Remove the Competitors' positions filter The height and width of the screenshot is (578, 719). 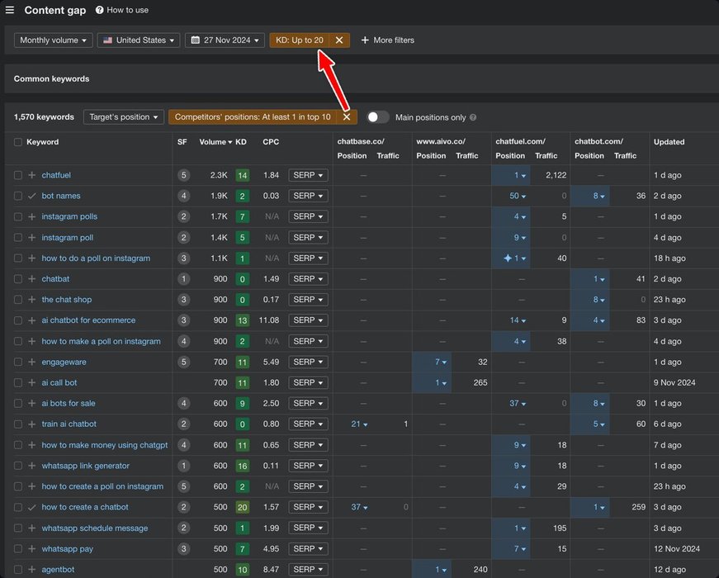(x=347, y=117)
